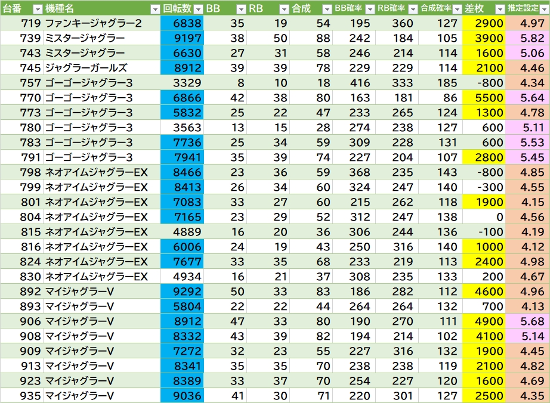Select the yellow 4900 差枚 cell
Image resolution: width=550 pixels, height=403 pixels.
click(484, 321)
